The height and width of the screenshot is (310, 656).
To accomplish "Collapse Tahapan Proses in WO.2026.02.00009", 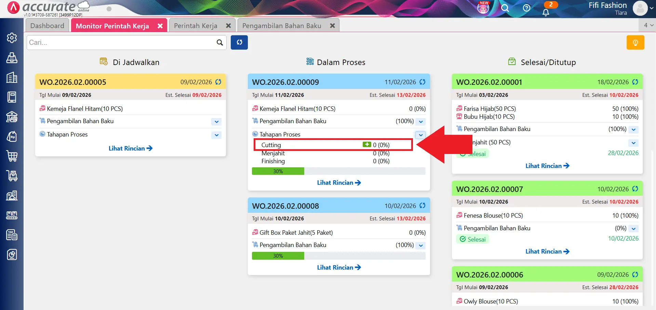I will pos(421,135).
